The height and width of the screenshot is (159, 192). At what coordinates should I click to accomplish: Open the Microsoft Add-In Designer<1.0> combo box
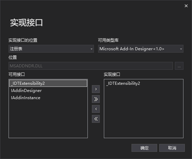pos(141,49)
